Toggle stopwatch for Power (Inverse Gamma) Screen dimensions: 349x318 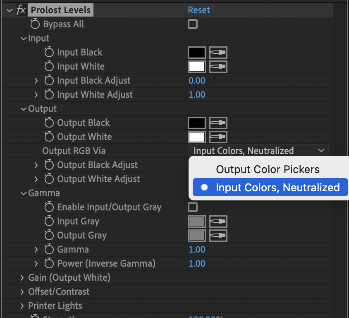point(49,263)
